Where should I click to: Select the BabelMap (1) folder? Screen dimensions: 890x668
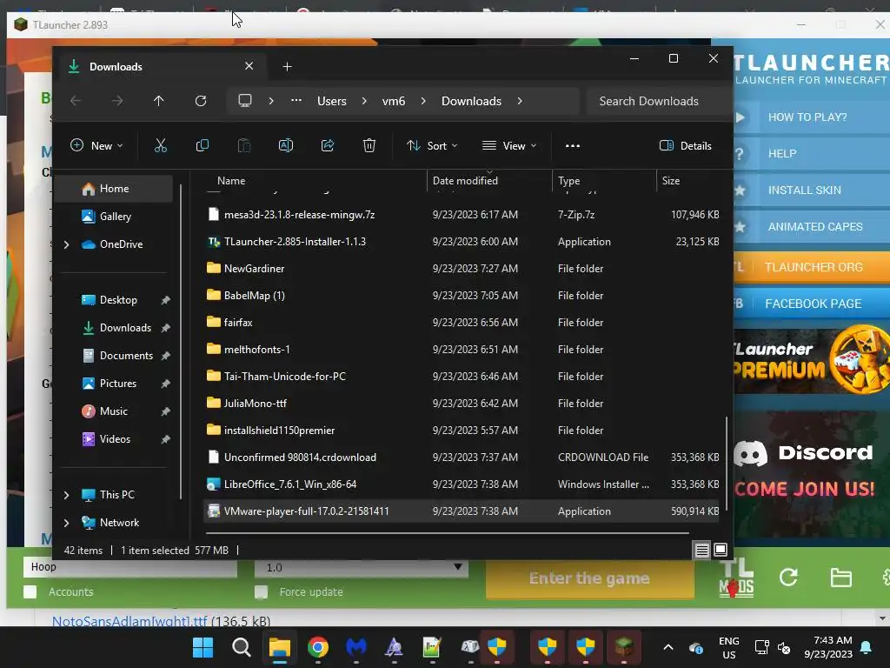(x=462, y=296)
